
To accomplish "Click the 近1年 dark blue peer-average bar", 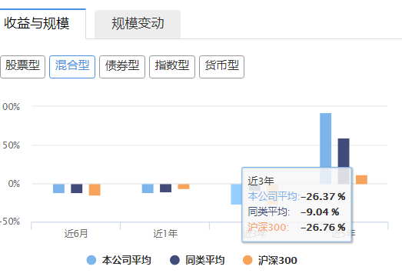I will (x=165, y=188).
